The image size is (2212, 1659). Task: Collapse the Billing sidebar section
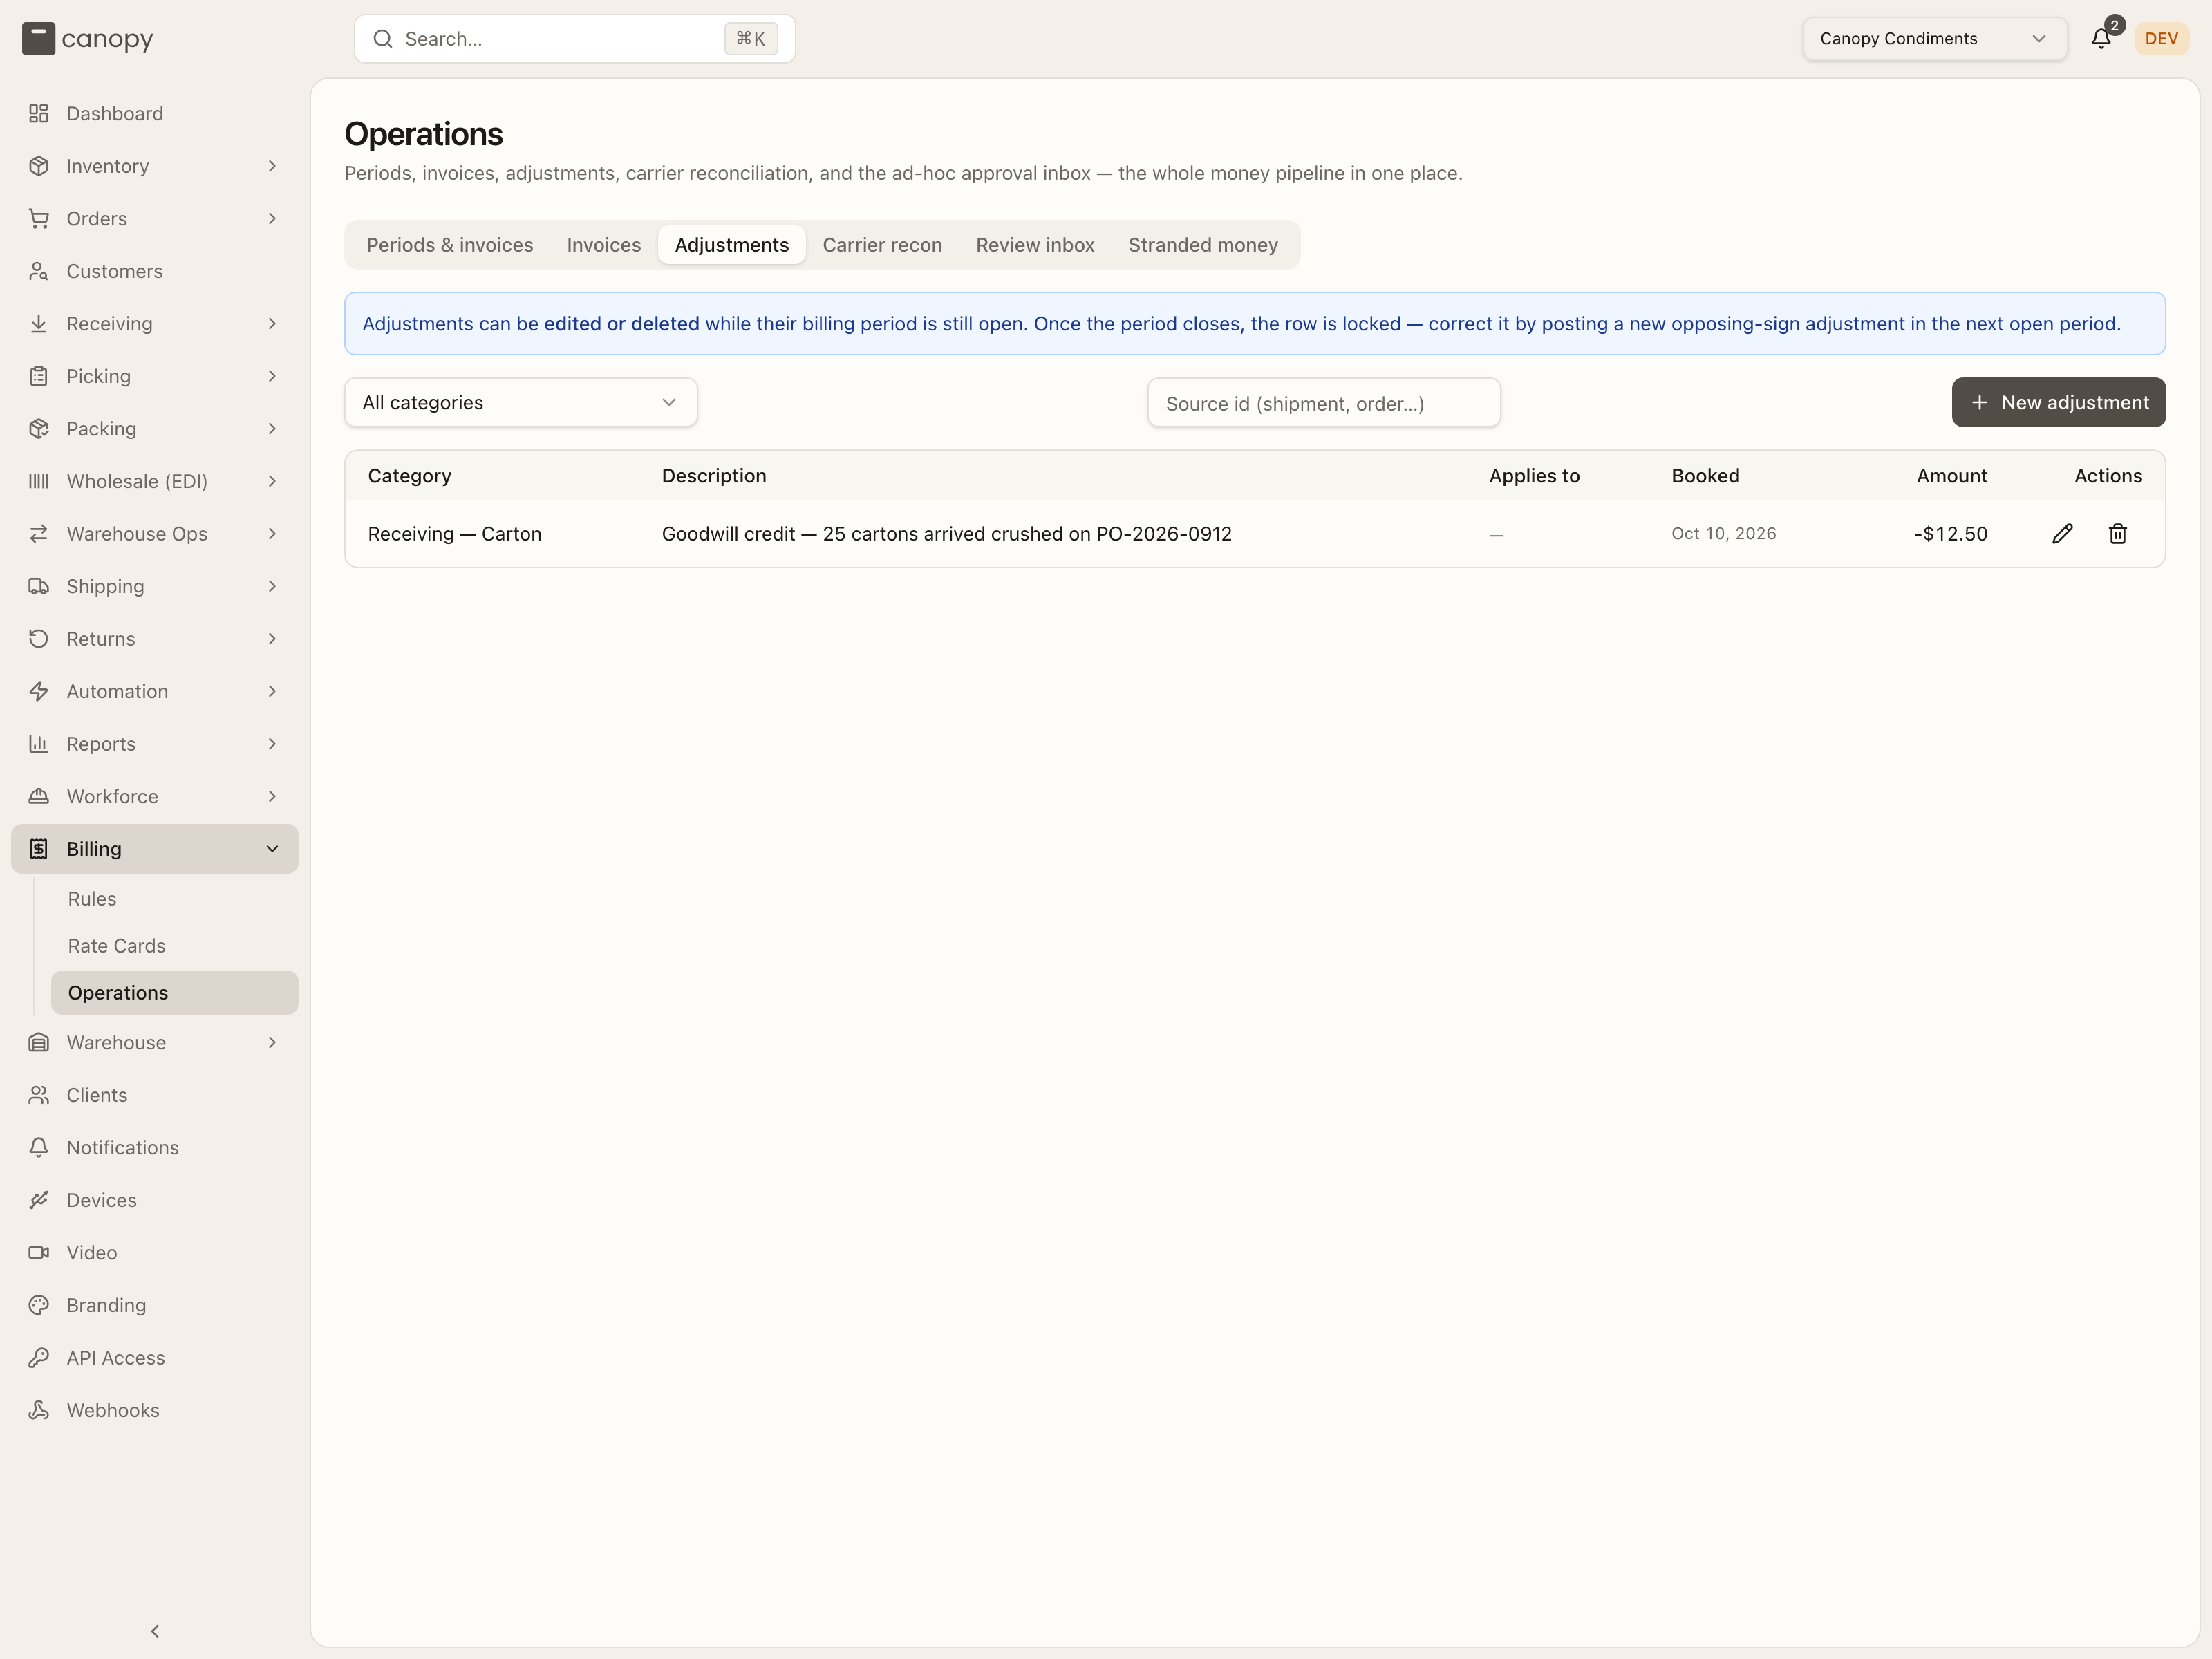pos(155,849)
